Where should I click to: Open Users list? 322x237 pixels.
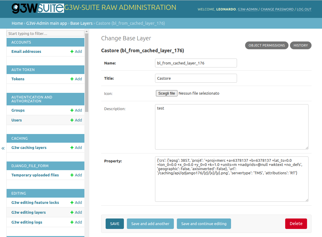(17, 120)
